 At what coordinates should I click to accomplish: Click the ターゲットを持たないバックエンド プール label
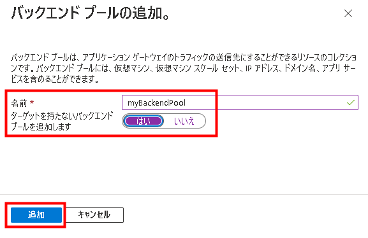coord(63,121)
